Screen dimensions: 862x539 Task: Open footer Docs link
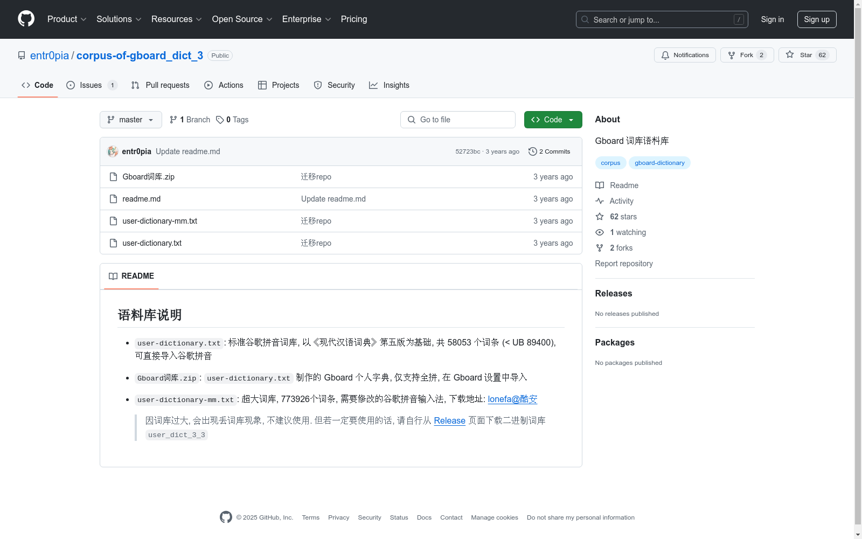click(x=425, y=517)
